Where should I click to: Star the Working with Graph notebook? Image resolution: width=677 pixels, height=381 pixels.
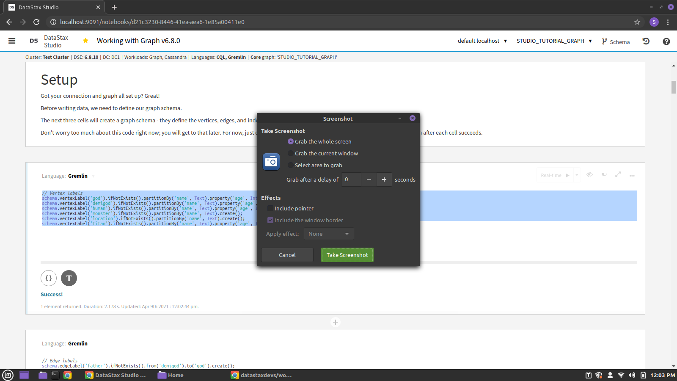click(85, 40)
